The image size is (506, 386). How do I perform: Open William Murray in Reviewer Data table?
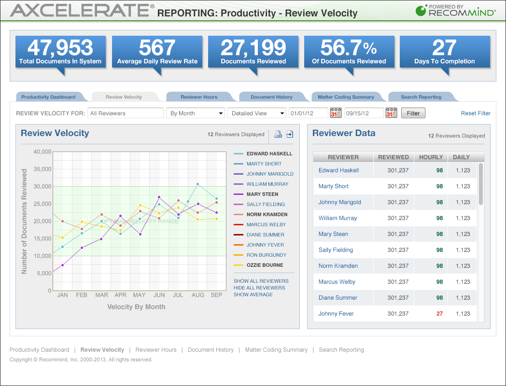click(x=337, y=218)
